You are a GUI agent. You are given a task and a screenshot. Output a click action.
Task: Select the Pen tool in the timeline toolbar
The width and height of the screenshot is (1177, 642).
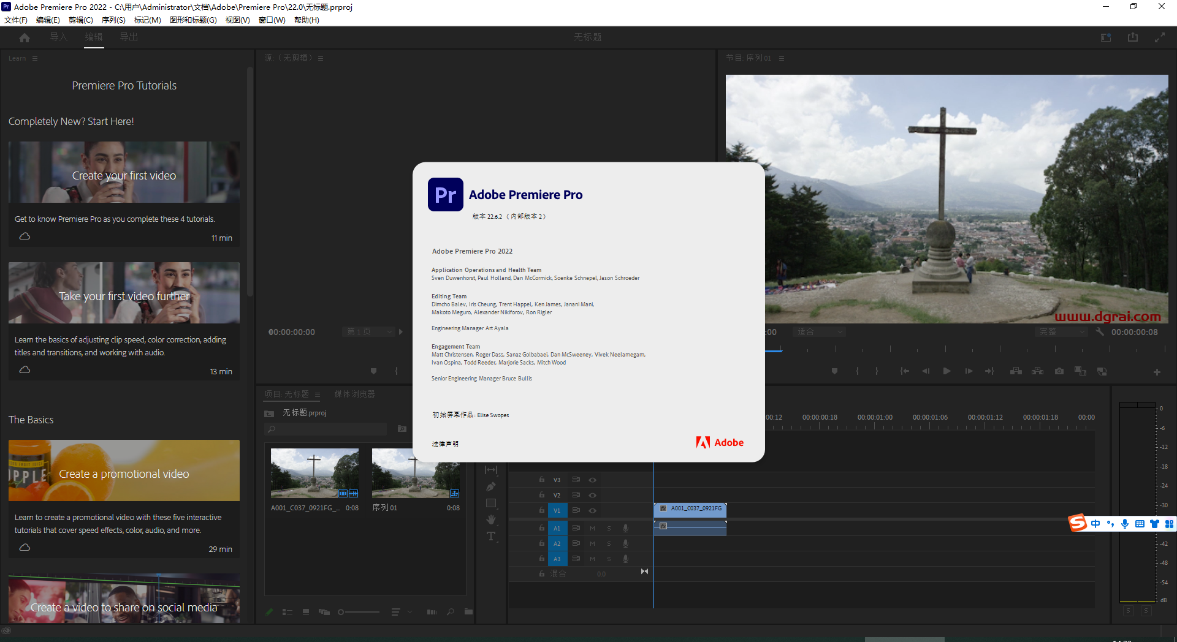pyautogui.click(x=490, y=486)
